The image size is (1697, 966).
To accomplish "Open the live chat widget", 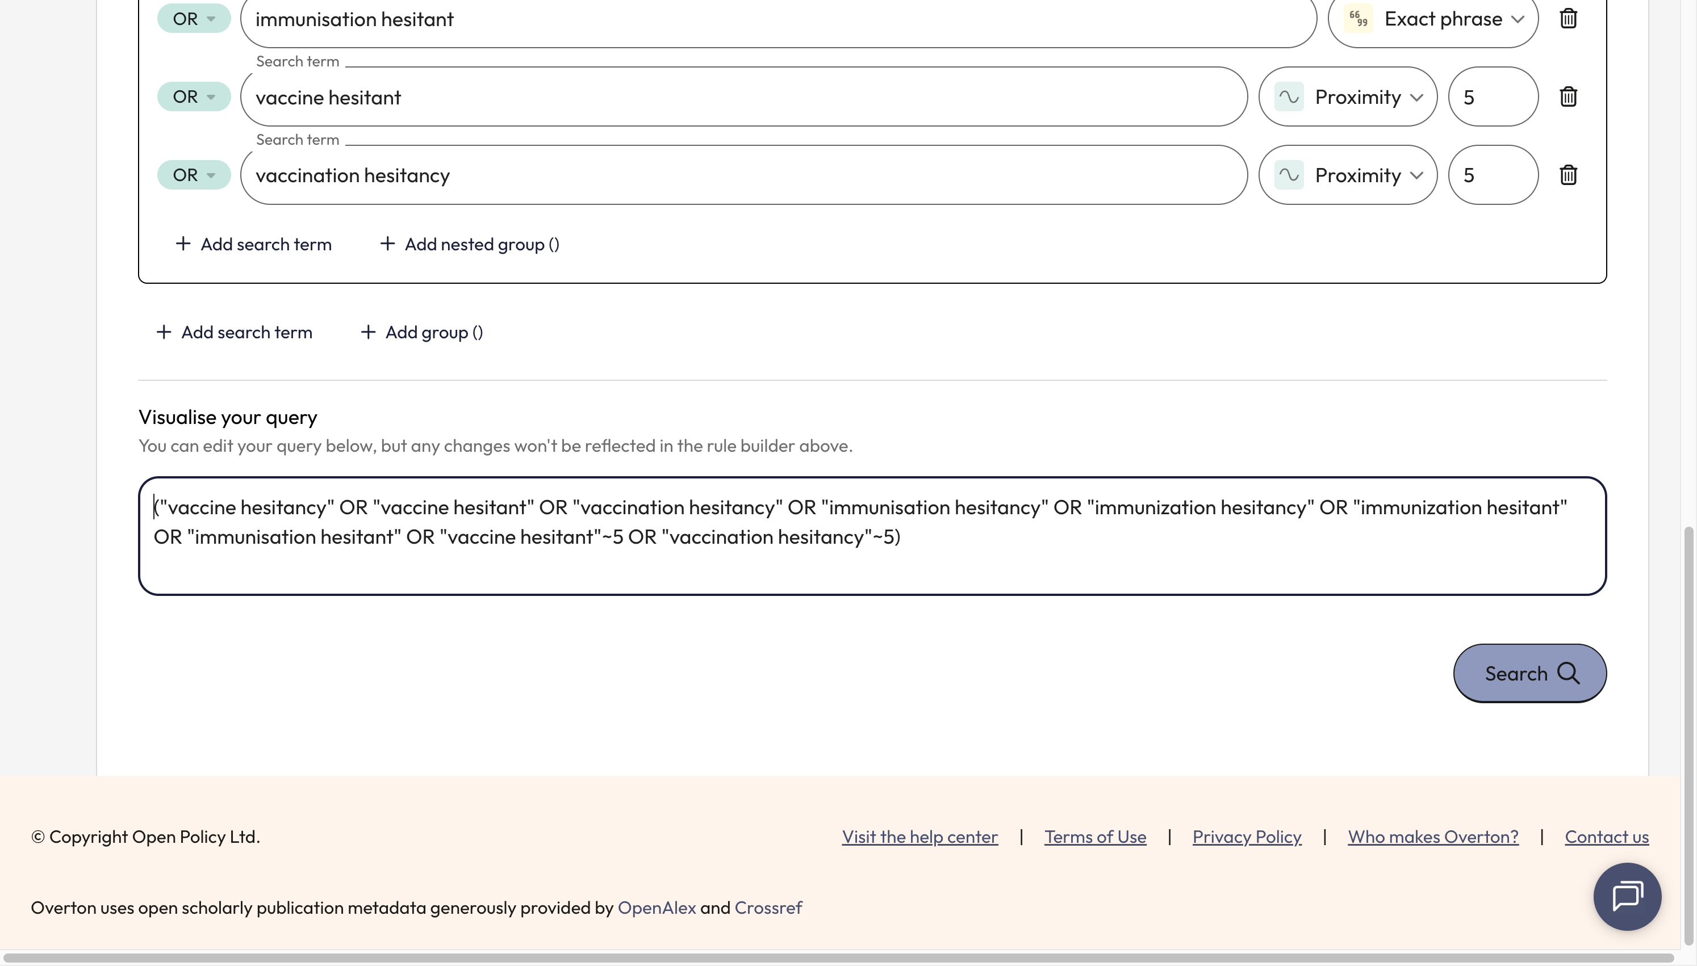I will click(x=1627, y=896).
